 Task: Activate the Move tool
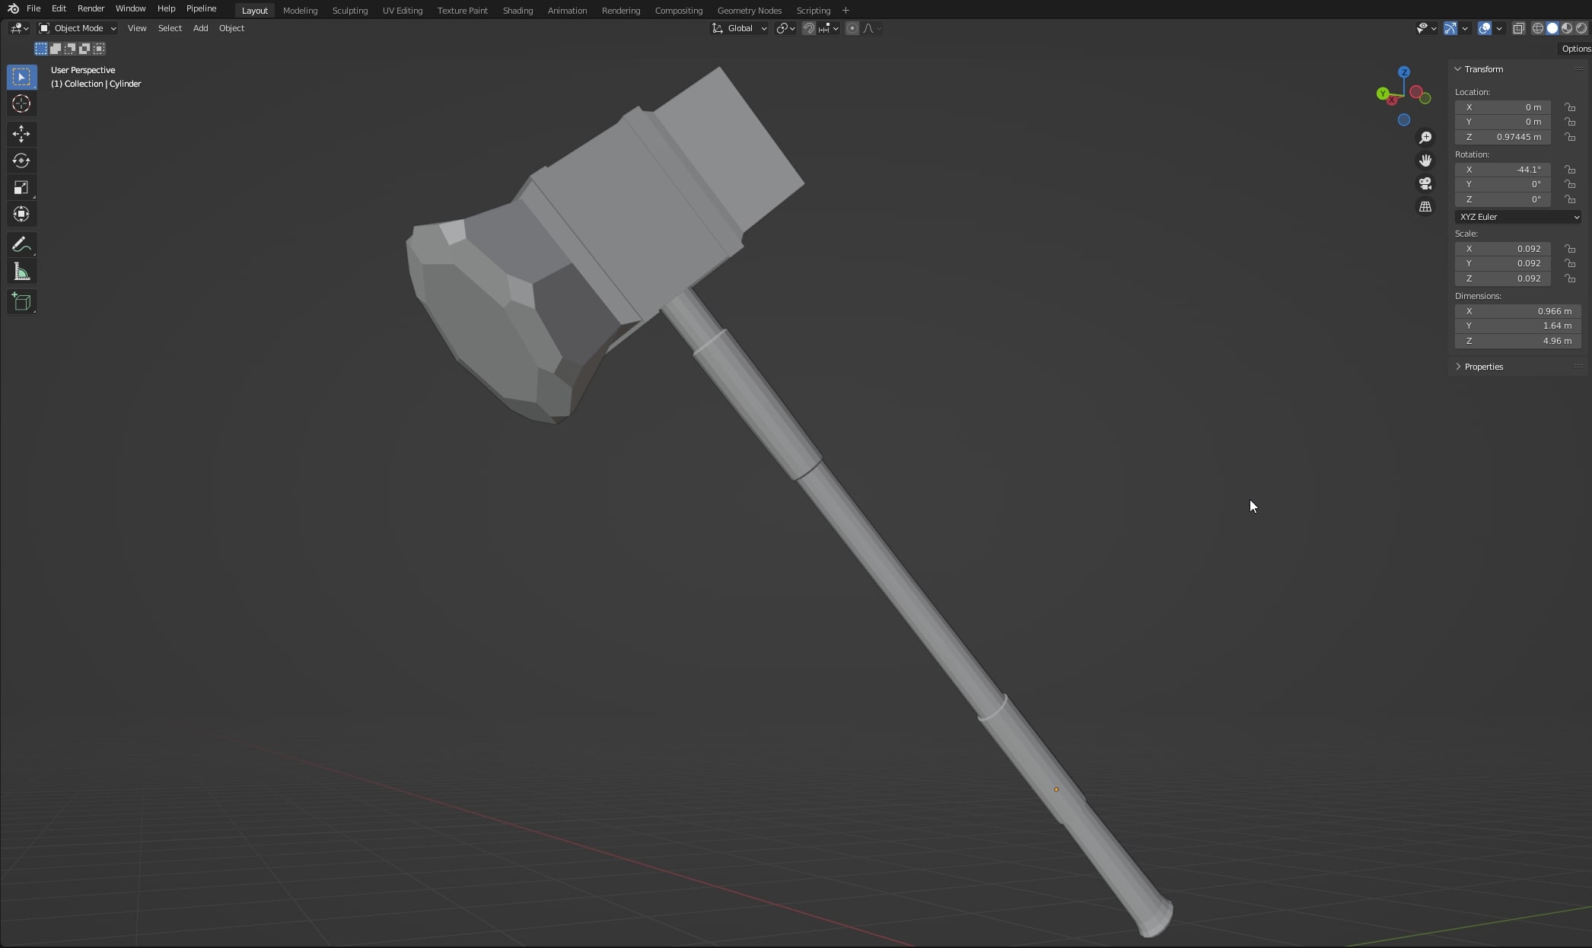point(21,135)
